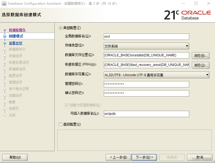Image resolution: width=215 pixels, height=163 pixels.
Task: Click the 帮助(H) button
Action: click(15, 157)
